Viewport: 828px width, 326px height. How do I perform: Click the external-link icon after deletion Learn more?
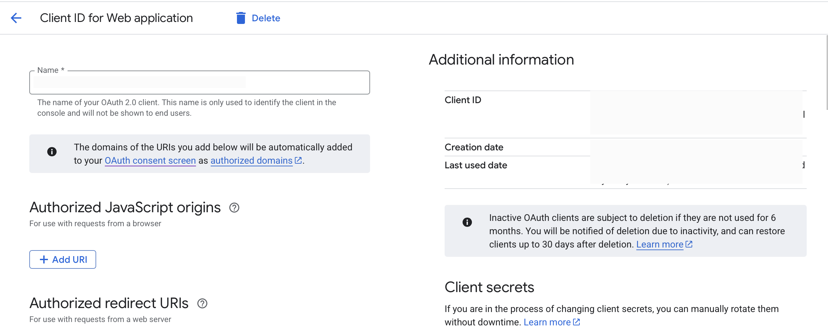(x=689, y=244)
